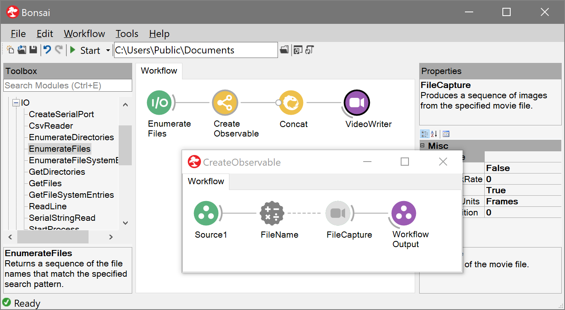Select CsvReader in the toolbox
The height and width of the screenshot is (310, 565).
tap(51, 126)
